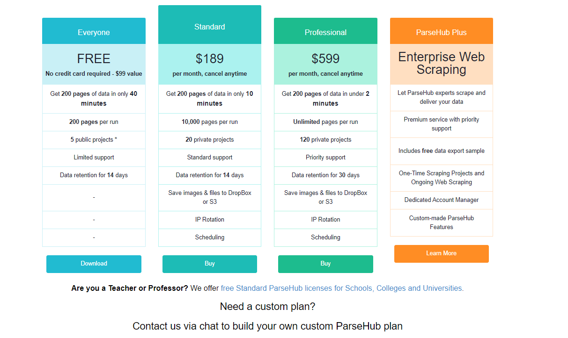The width and height of the screenshot is (568, 338).
Task: Click the Dedicated Account Manager row
Action: pyautogui.click(x=441, y=200)
